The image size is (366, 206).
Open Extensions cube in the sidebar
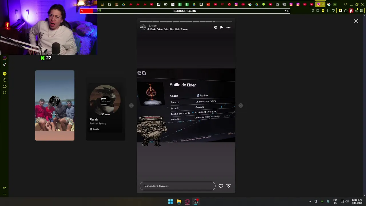click(5, 86)
